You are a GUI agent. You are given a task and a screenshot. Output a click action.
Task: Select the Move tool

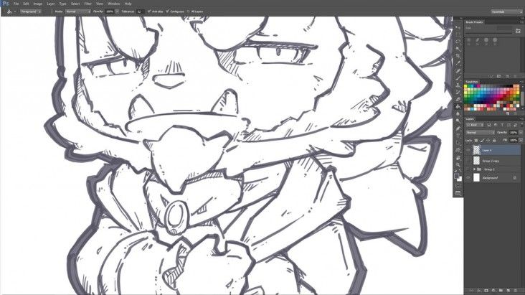tap(458, 27)
